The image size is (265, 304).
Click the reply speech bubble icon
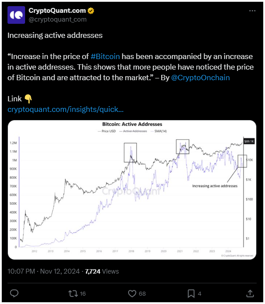[x=14, y=293]
